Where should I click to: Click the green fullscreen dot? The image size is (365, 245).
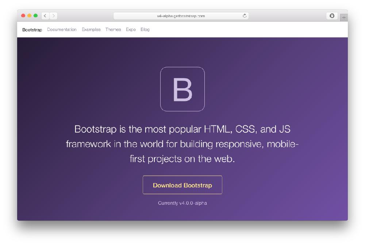coord(35,16)
